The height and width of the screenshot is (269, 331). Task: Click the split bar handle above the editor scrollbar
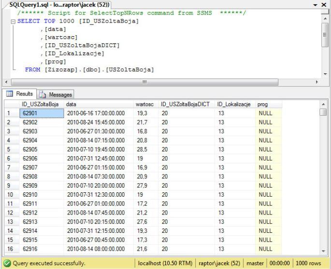(x=324, y=12)
